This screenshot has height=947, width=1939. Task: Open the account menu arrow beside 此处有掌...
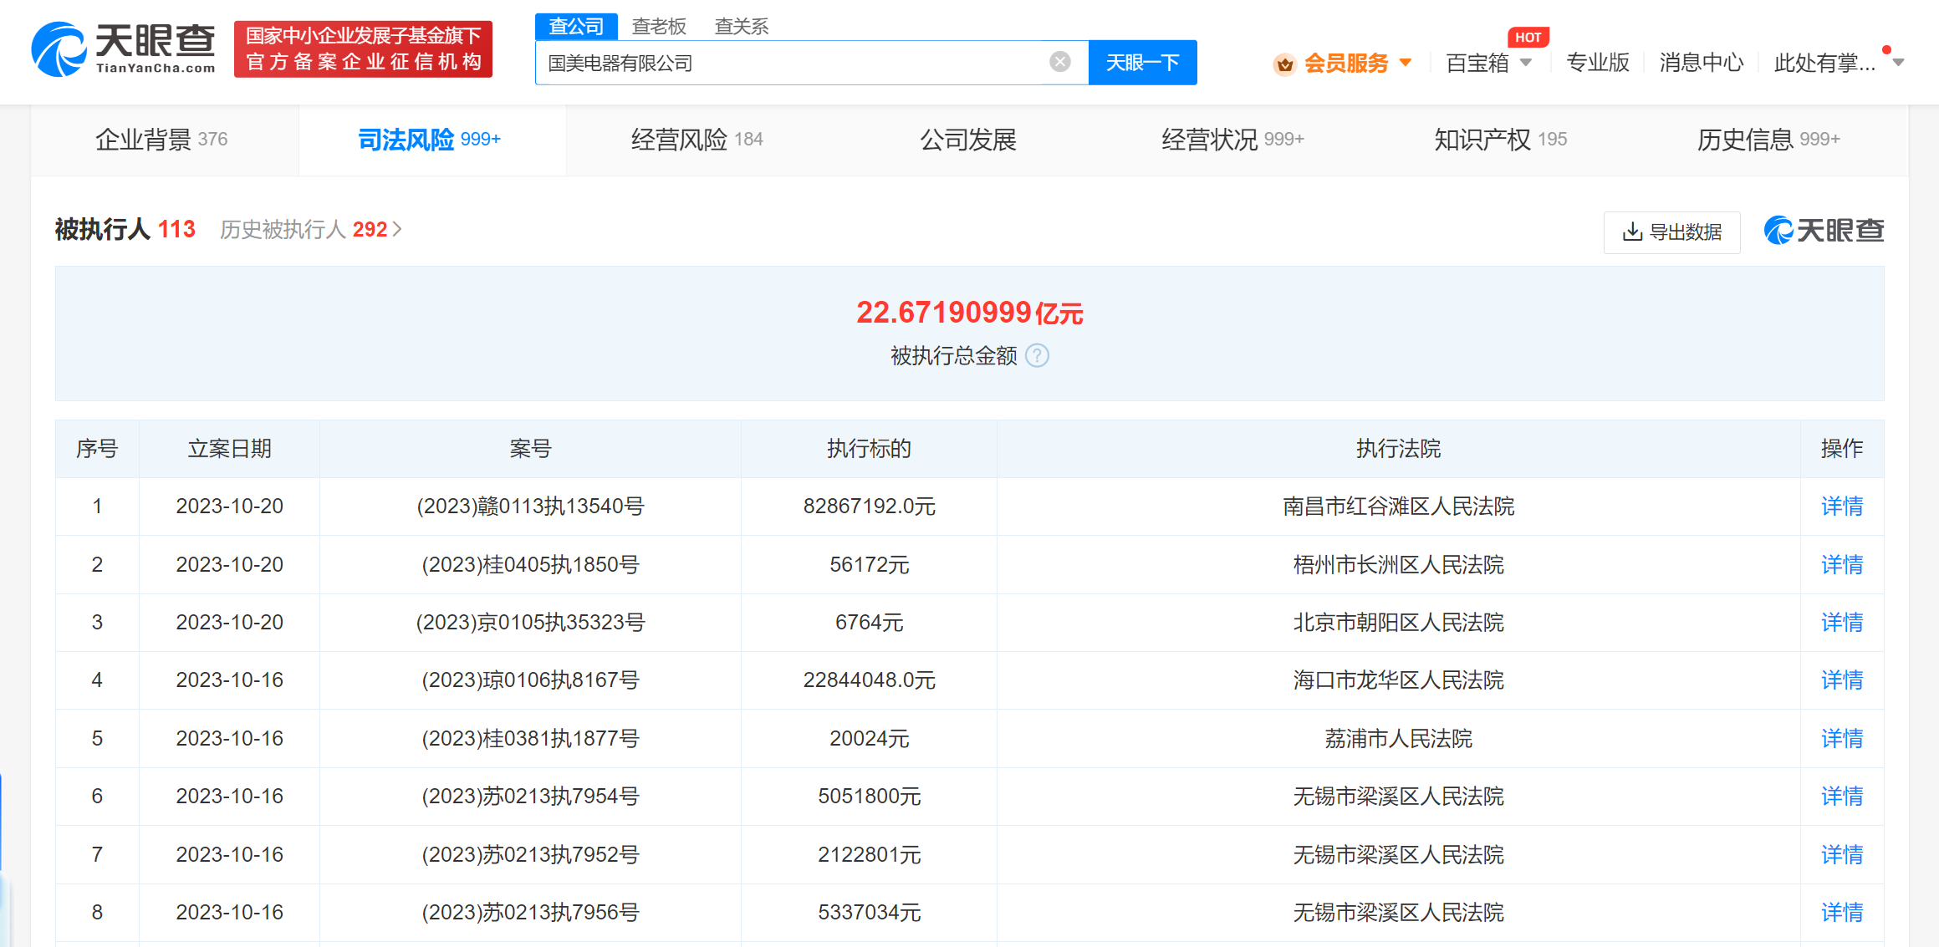tap(1898, 63)
